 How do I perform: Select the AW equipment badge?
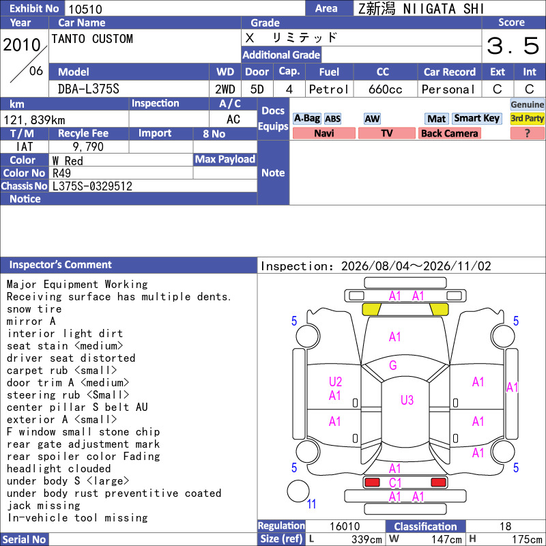pos(372,119)
